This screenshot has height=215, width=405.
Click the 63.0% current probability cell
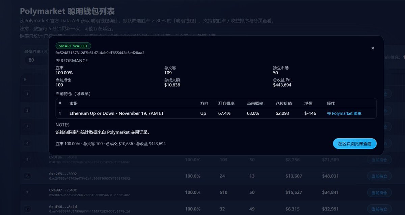253,113
